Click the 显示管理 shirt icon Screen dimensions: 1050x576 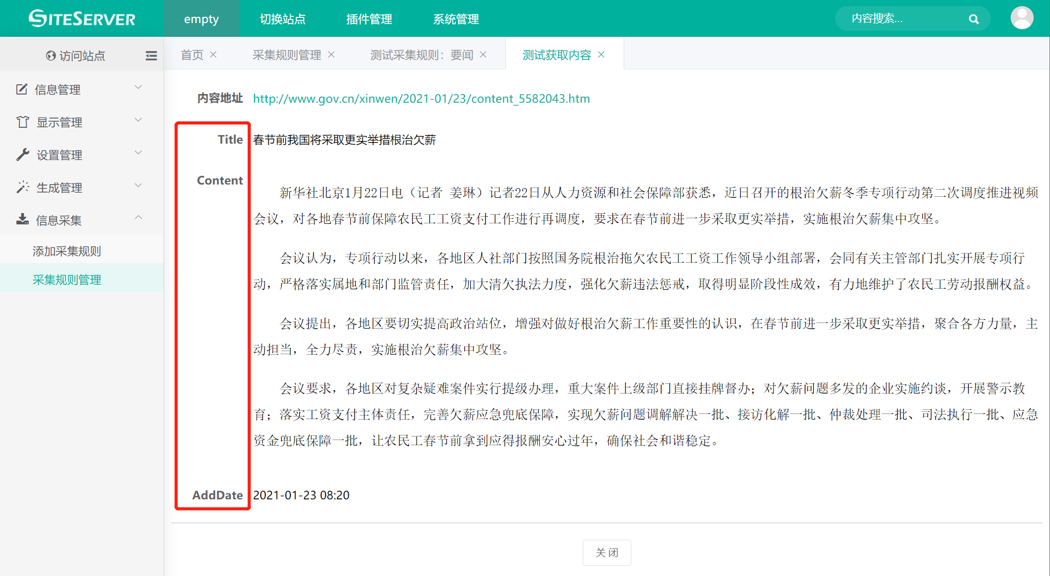pyautogui.click(x=22, y=122)
